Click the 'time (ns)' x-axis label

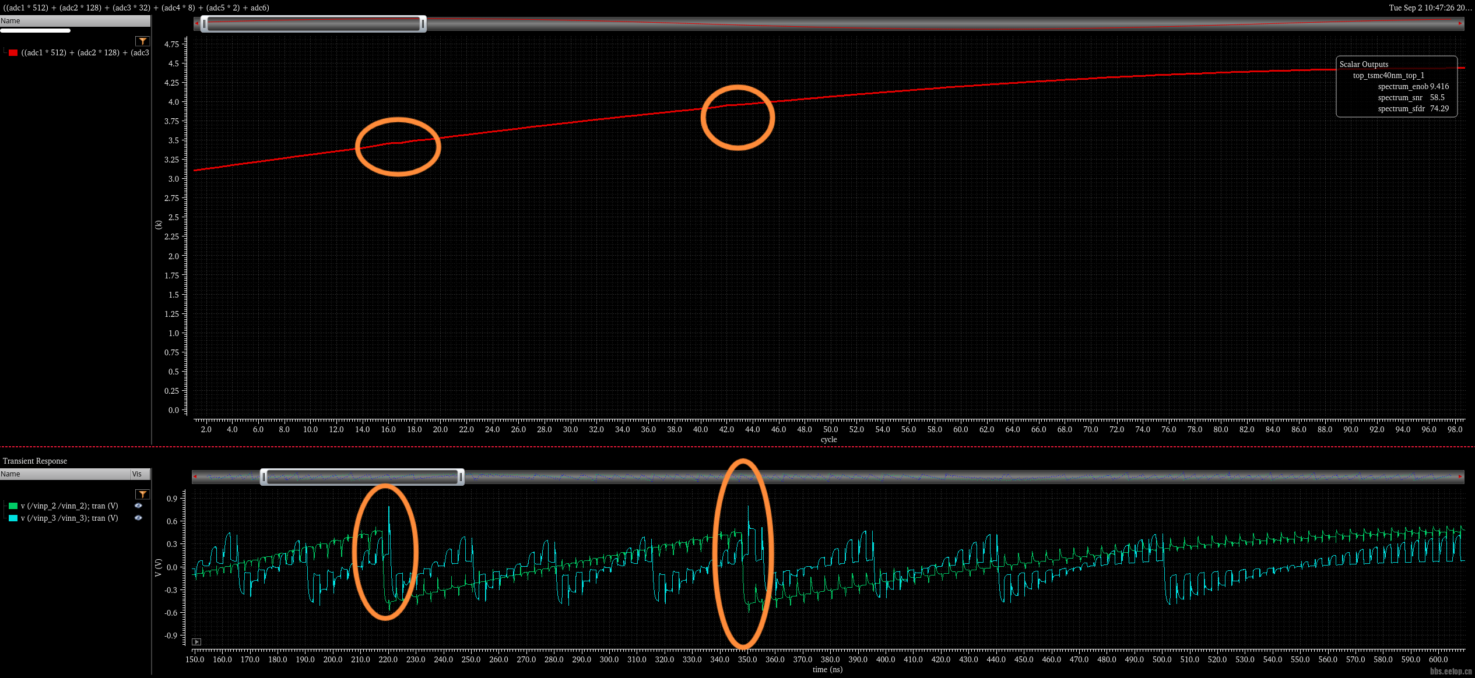coord(827,669)
